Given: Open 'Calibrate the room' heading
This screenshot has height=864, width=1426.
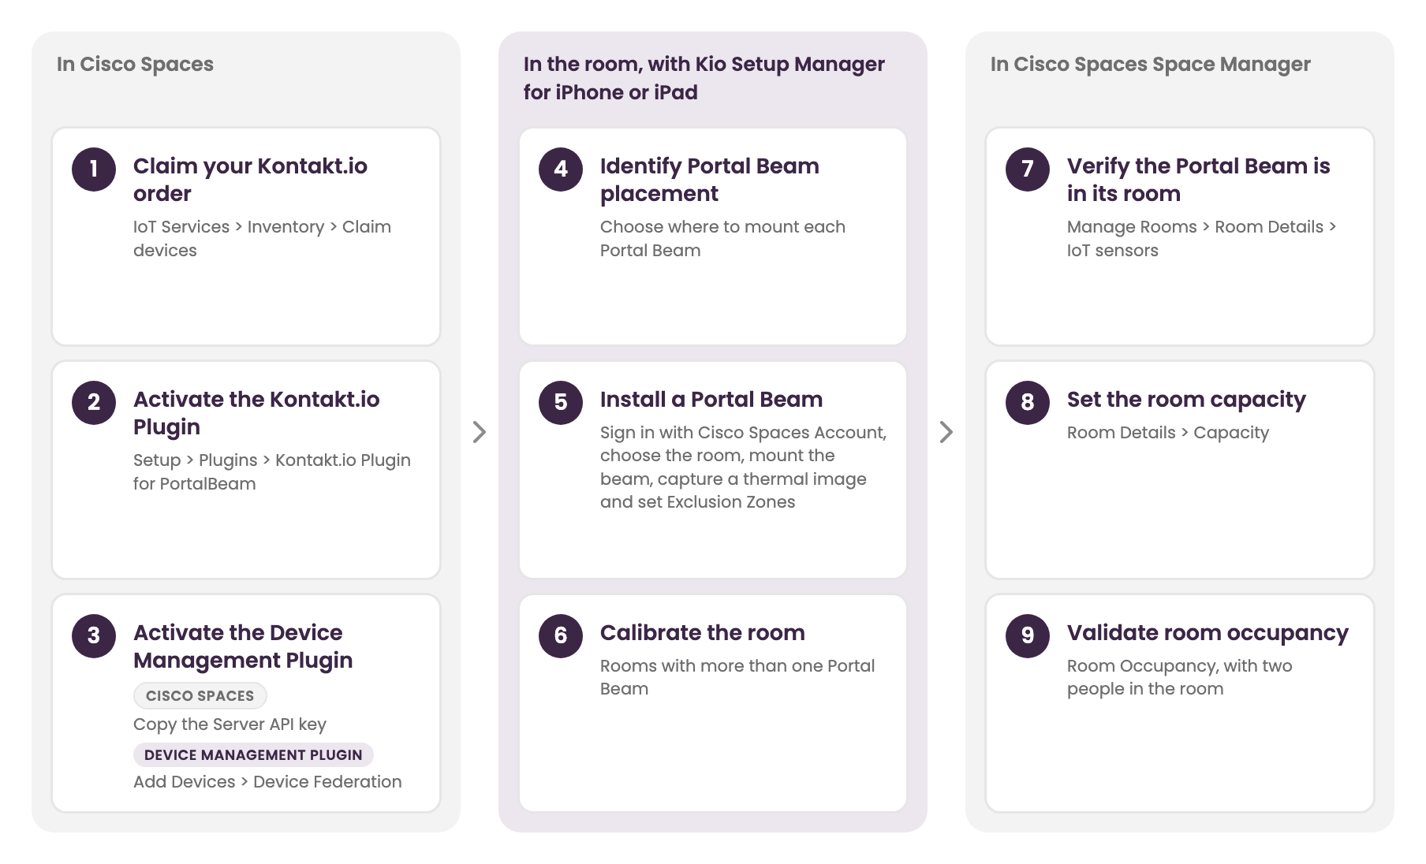Looking at the screenshot, I should [703, 633].
